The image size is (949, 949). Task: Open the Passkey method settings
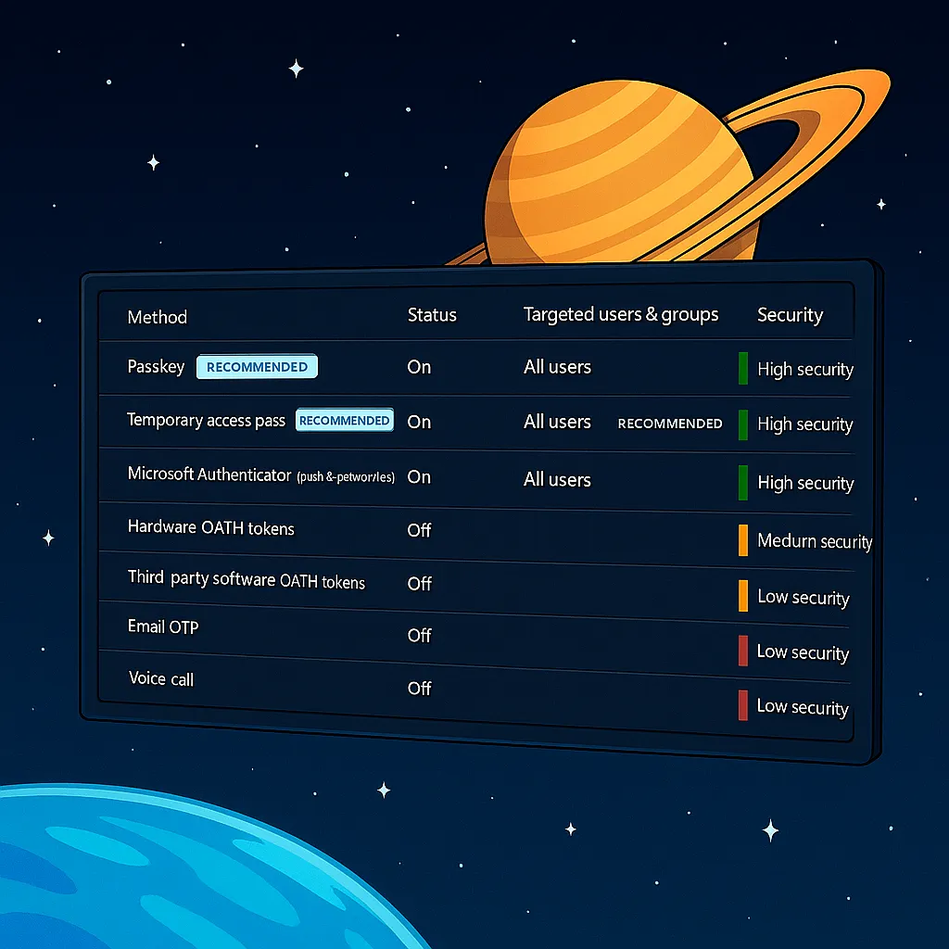[x=156, y=366]
